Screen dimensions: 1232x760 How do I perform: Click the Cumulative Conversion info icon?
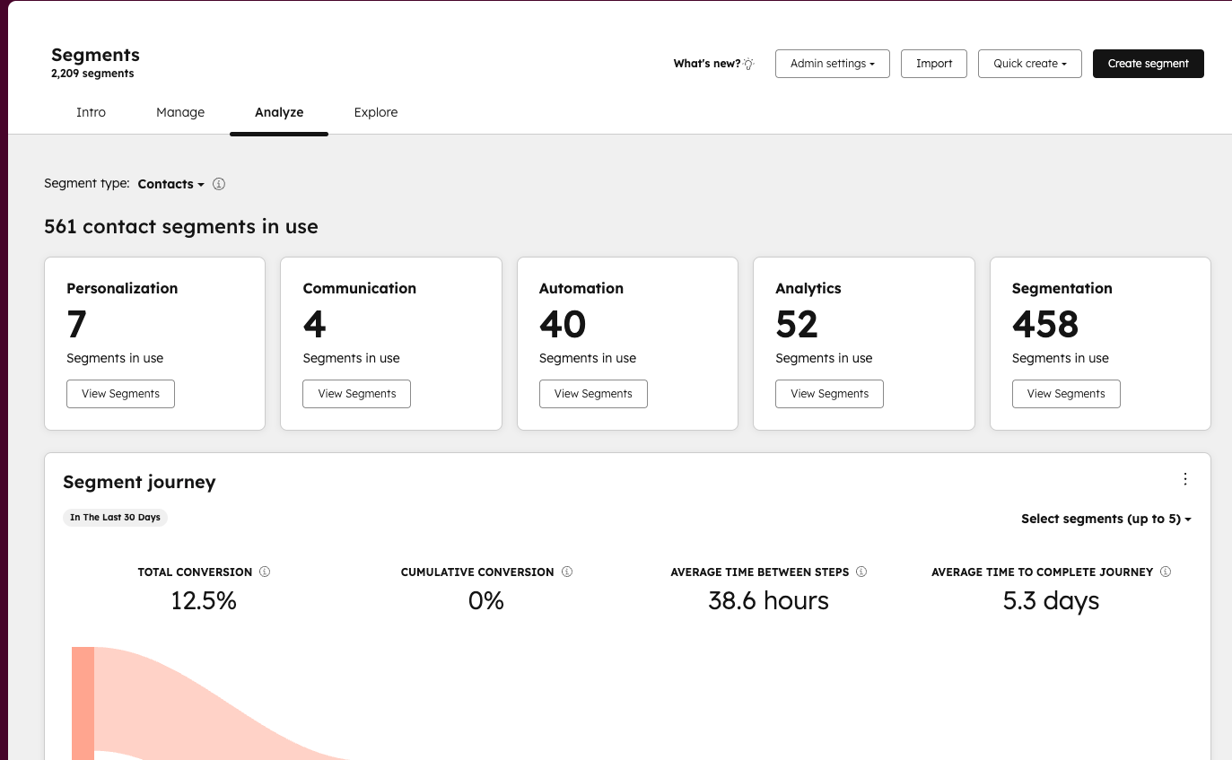(x=567, y=572)
